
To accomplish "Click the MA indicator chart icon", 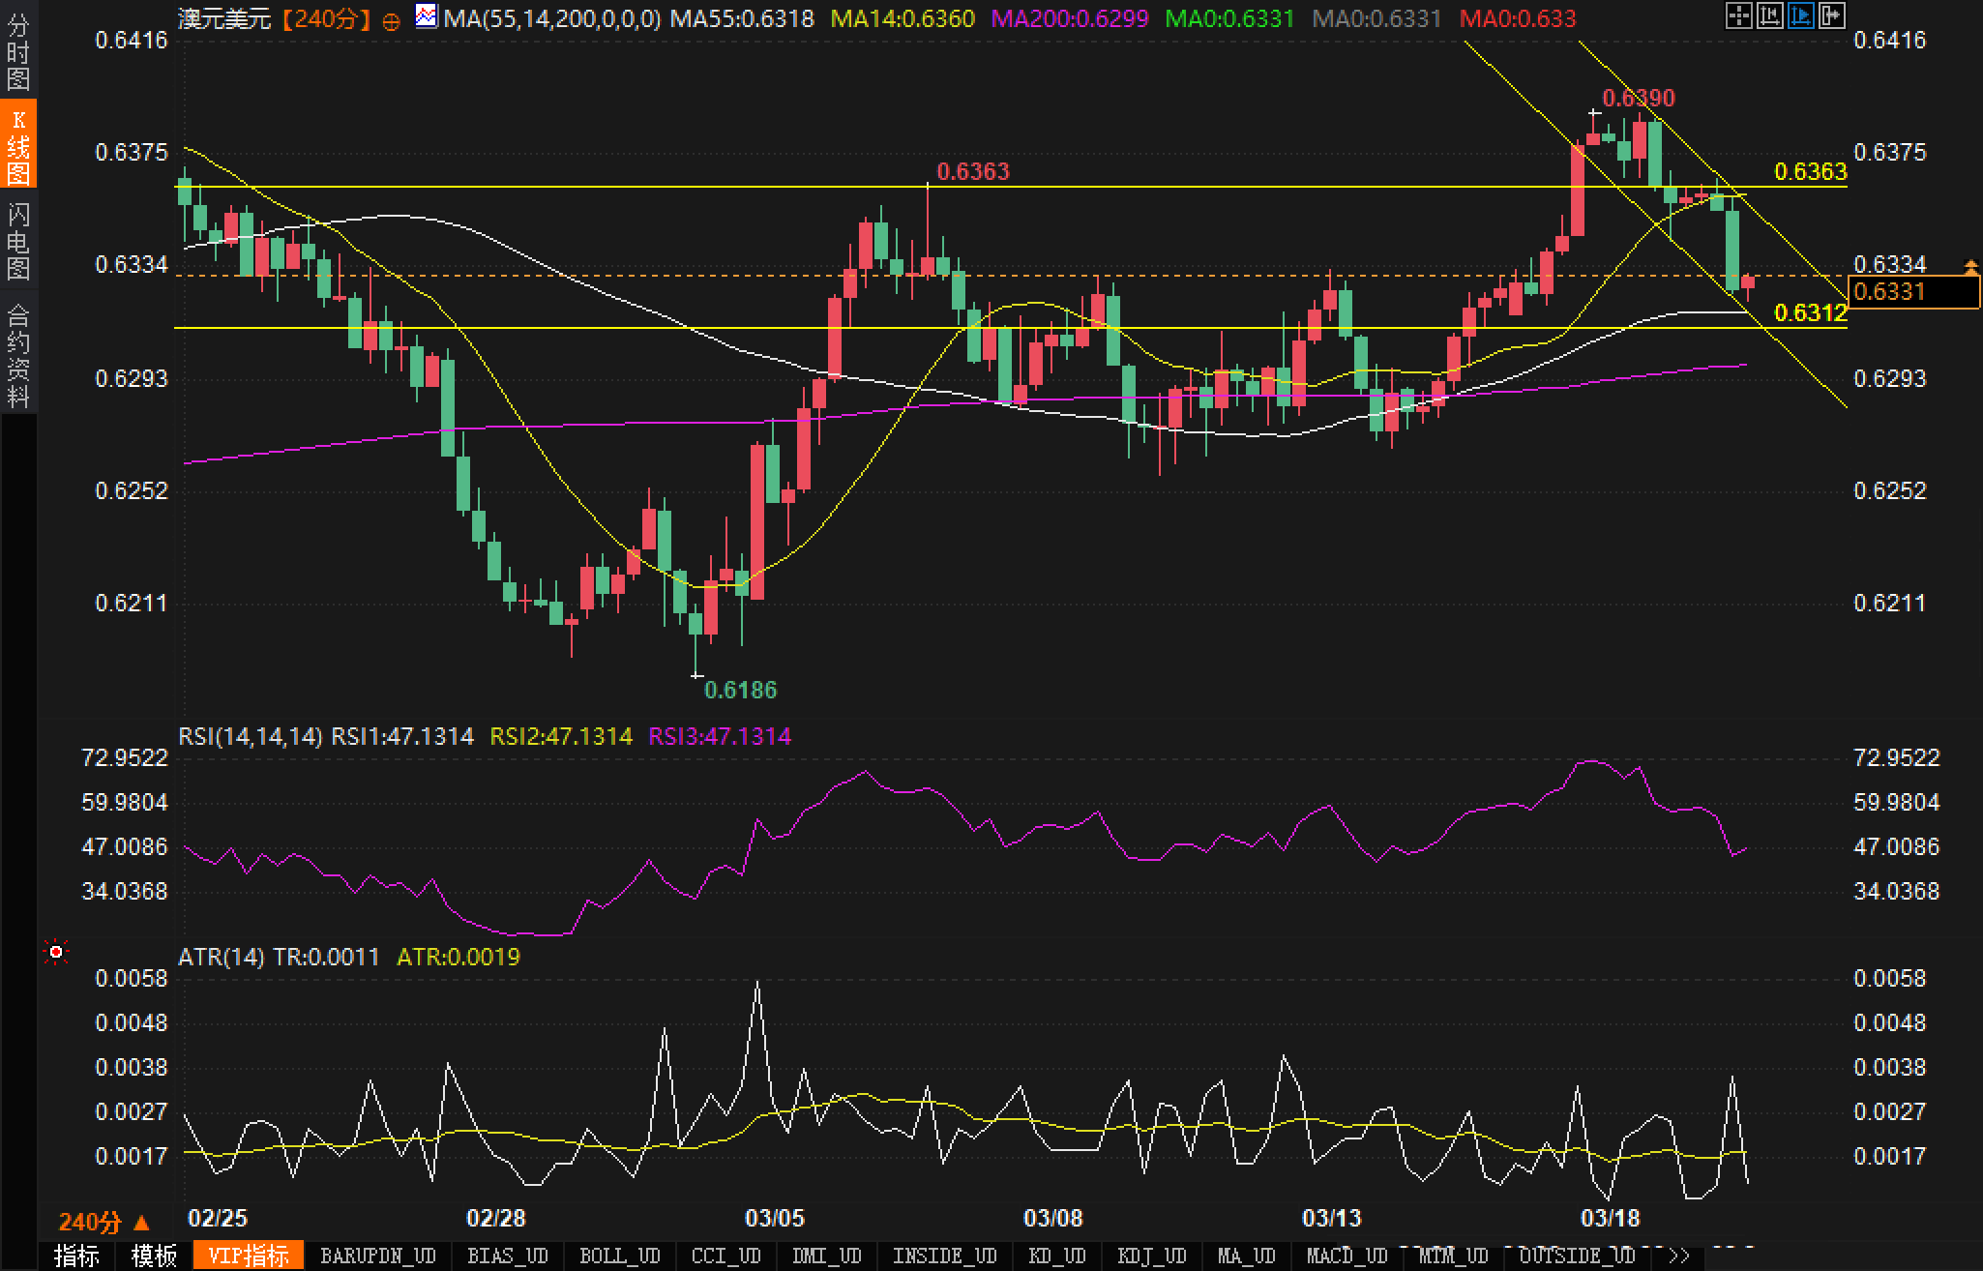I will (426, 16).
